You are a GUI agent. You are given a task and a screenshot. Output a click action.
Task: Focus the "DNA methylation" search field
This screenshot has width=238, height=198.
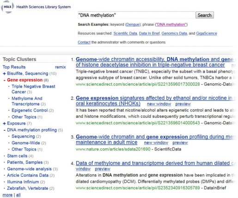click(136, 15)
